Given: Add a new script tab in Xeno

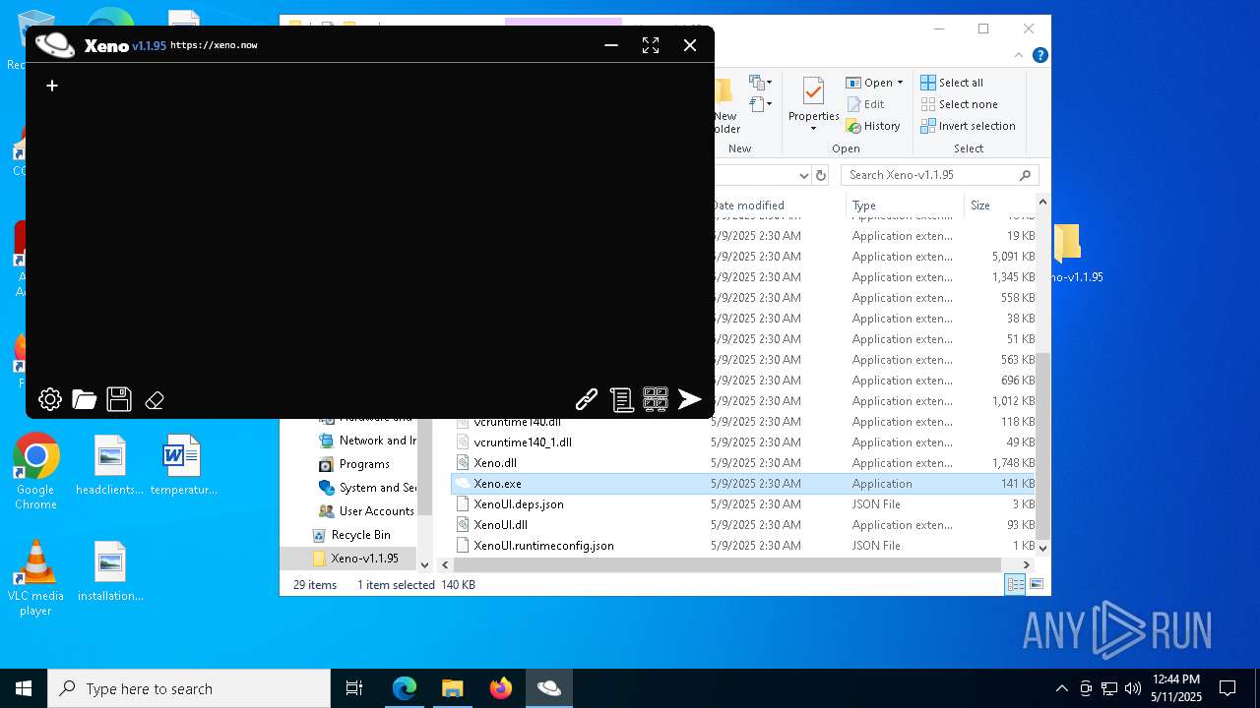Looking at the screenshot, I should click(x=52, y=86).
